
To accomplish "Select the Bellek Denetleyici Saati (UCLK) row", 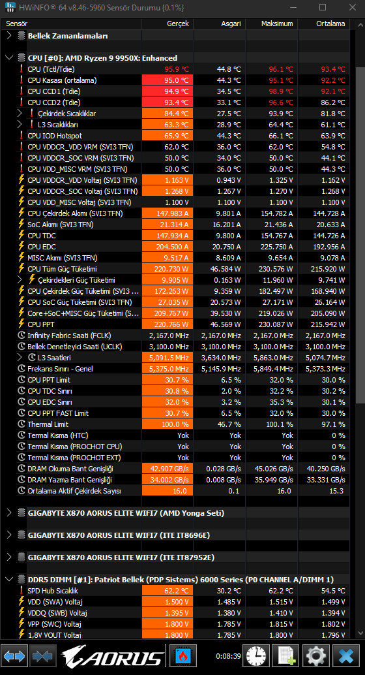I will (176, 347).
